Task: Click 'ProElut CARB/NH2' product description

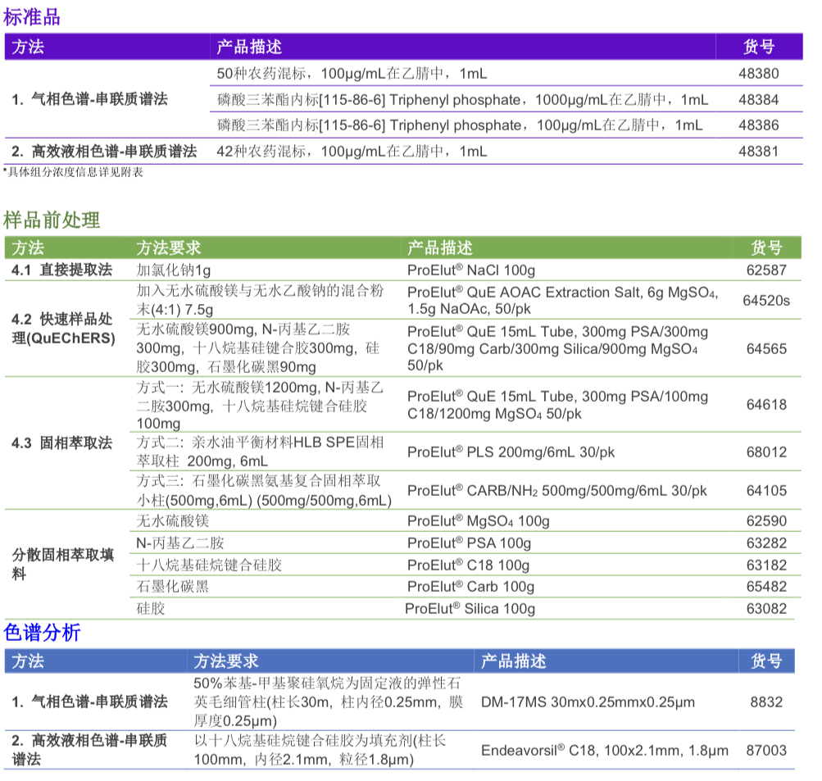Action: click(x=556, y=491)
